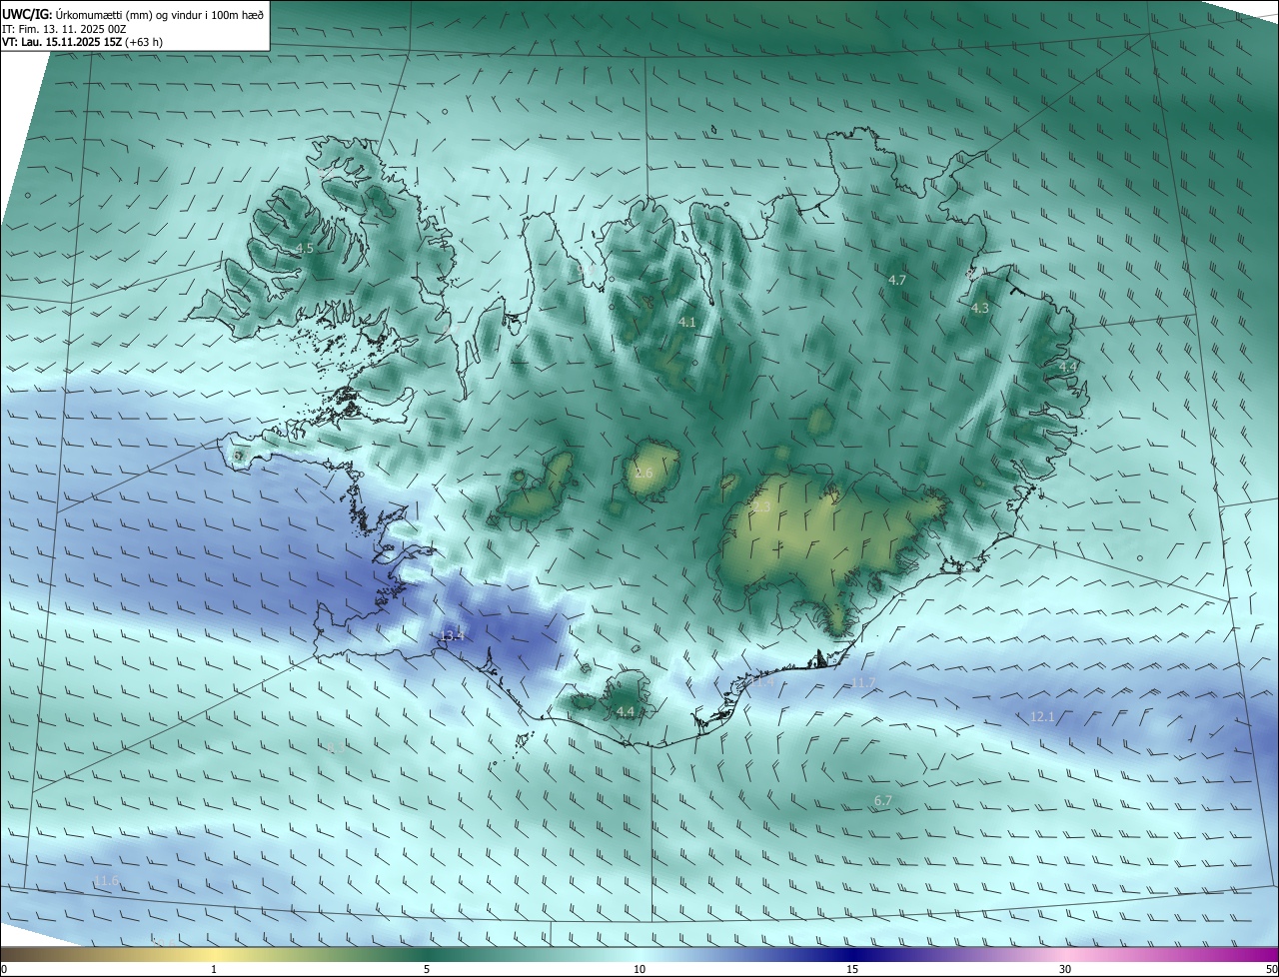Click the 13.4 value label in the dark blue area
The height and width of the screenshot is (977, 1279).
(452, 635)
